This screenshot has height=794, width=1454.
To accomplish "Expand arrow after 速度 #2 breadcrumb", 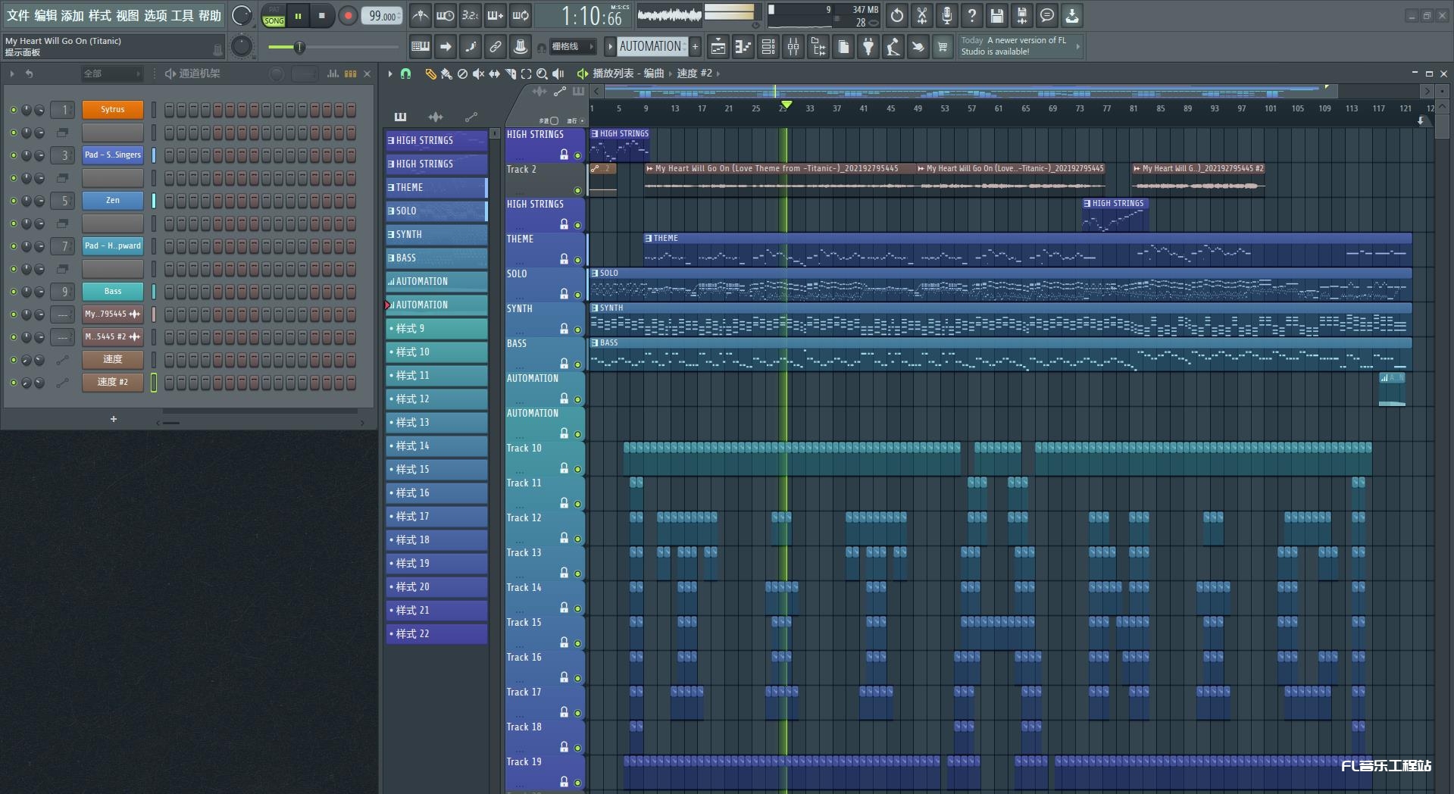I will 718,73.
